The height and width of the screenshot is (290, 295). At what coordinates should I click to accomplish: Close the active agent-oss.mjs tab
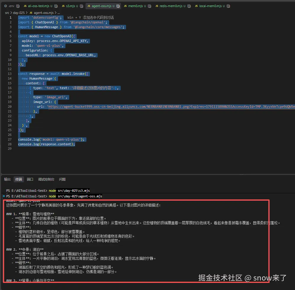118,6
